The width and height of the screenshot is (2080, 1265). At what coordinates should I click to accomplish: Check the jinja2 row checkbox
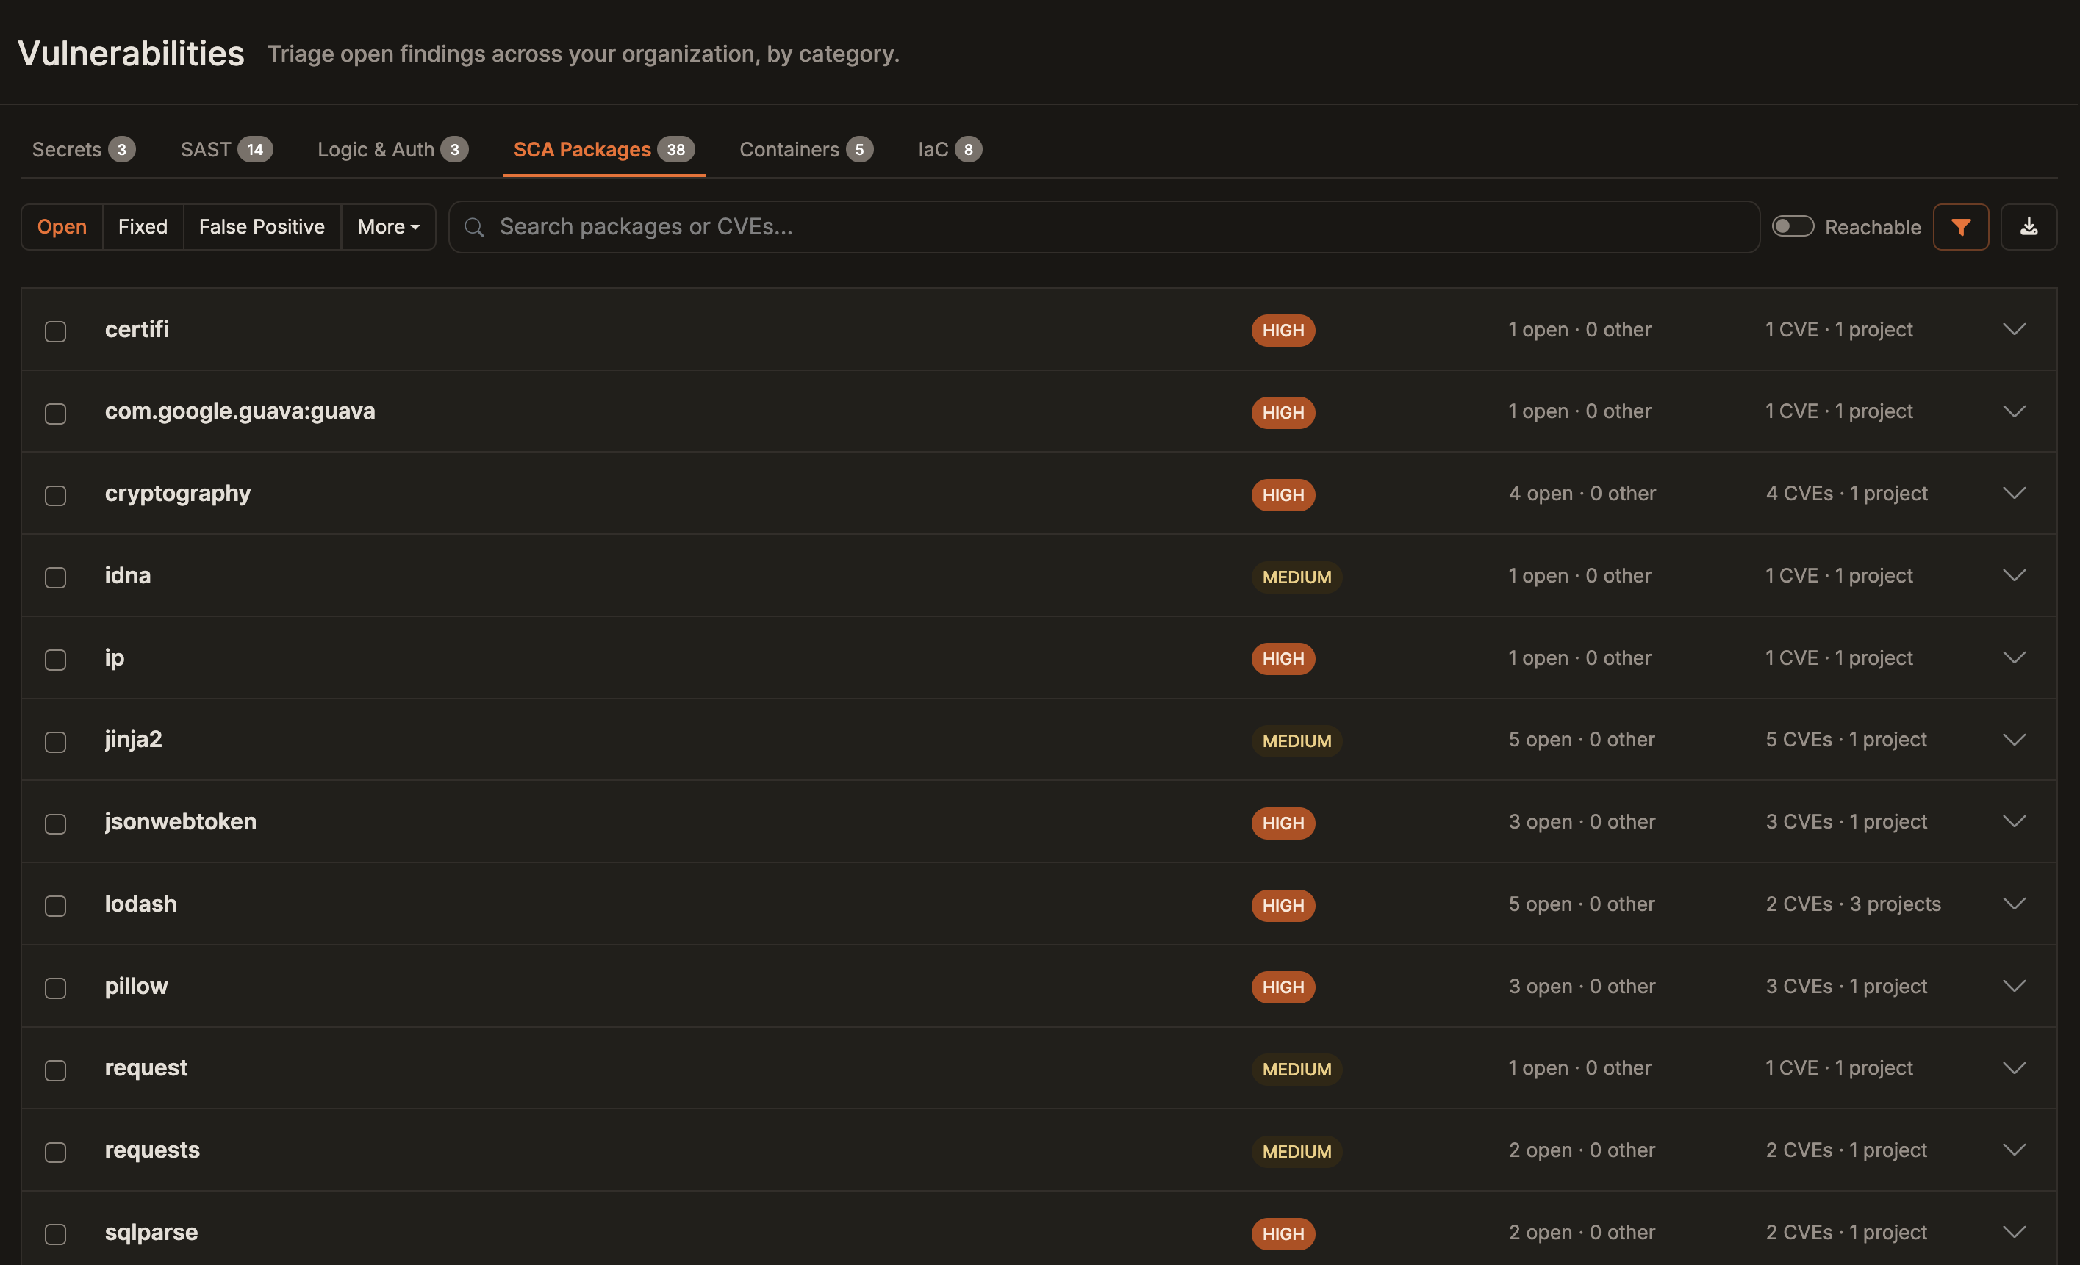point(56,741)
